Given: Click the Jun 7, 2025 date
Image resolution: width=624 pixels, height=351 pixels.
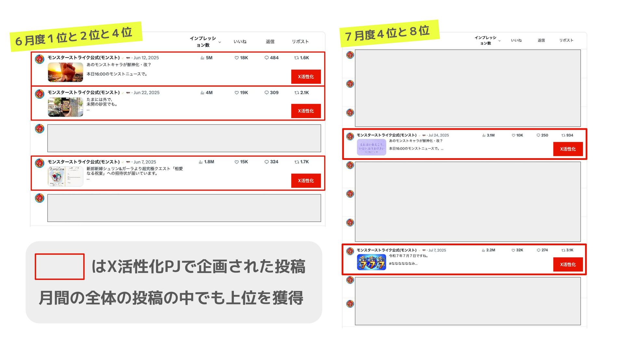Looking at the screenshot, I should pos(145,162).
